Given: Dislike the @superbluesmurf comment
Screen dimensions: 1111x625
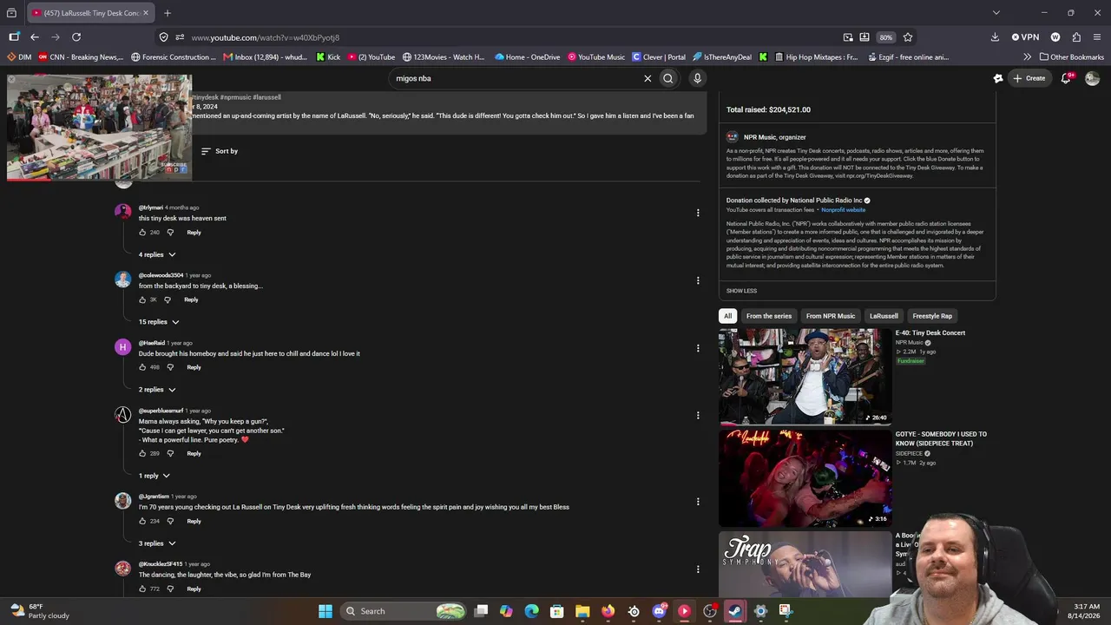Looking at the screenshot, I should click(x=170, y=453).
